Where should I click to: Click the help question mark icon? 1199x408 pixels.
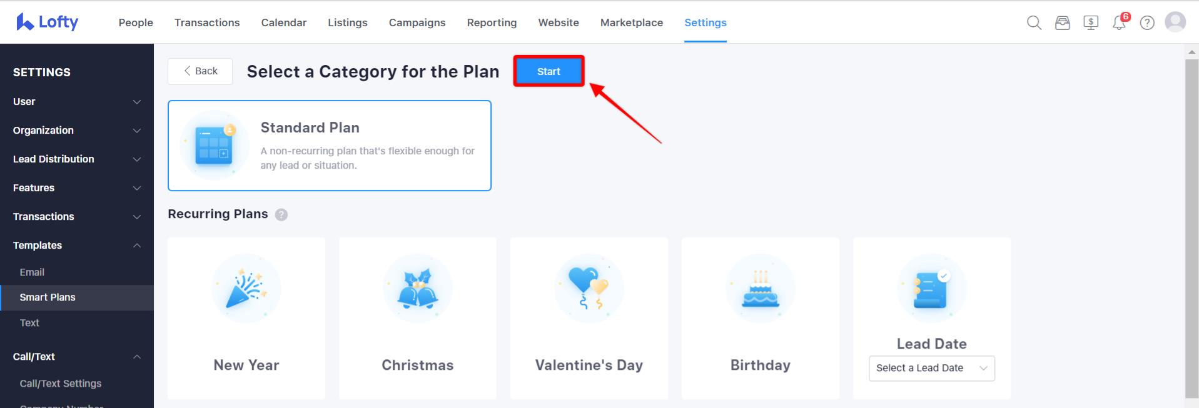click(x=1147, y=22)
